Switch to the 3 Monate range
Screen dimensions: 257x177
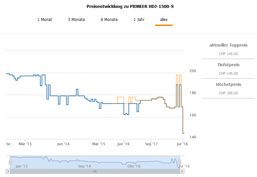pos(76,20)
